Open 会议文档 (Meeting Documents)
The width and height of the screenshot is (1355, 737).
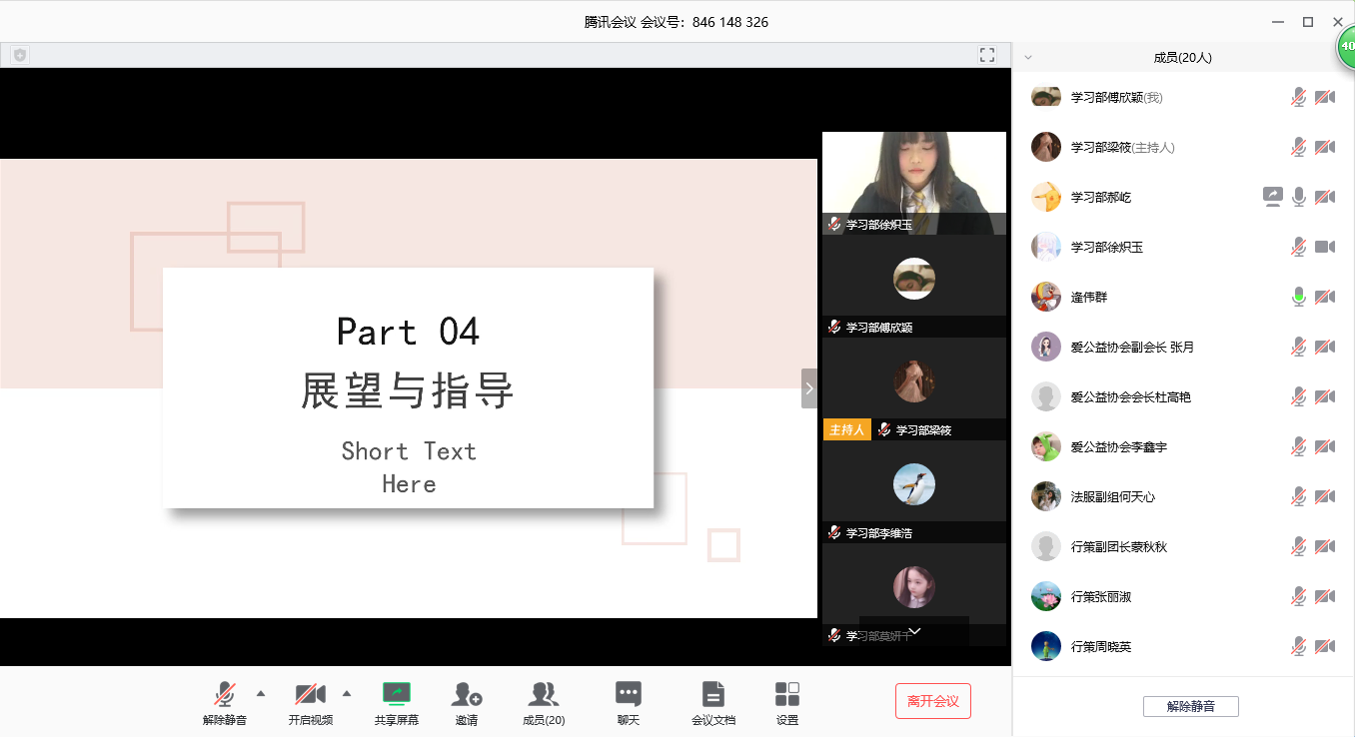[712, 694]
